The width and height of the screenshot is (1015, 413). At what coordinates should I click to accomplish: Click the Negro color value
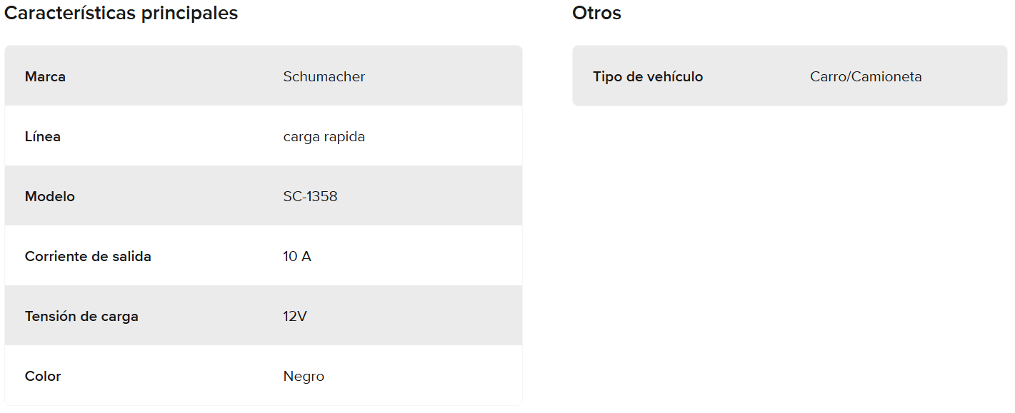[x=304, y=376]
